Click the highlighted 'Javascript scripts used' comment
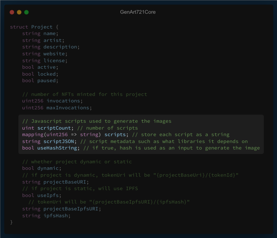The height and width of the screenshot is (238, 277). click(97, 121)
